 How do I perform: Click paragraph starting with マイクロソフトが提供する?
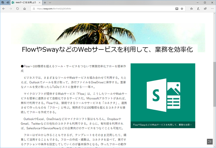tap(74, 103)
